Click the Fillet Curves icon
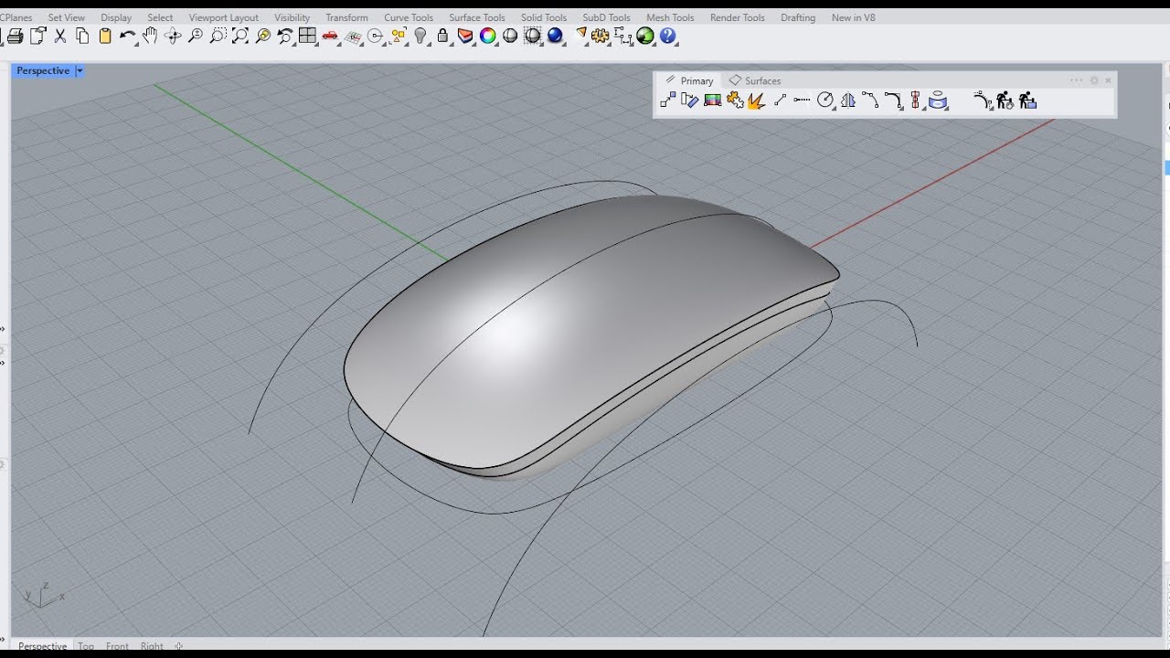Image resolution: width=1170 pixels, height=658 pixels. click(893, 101)
